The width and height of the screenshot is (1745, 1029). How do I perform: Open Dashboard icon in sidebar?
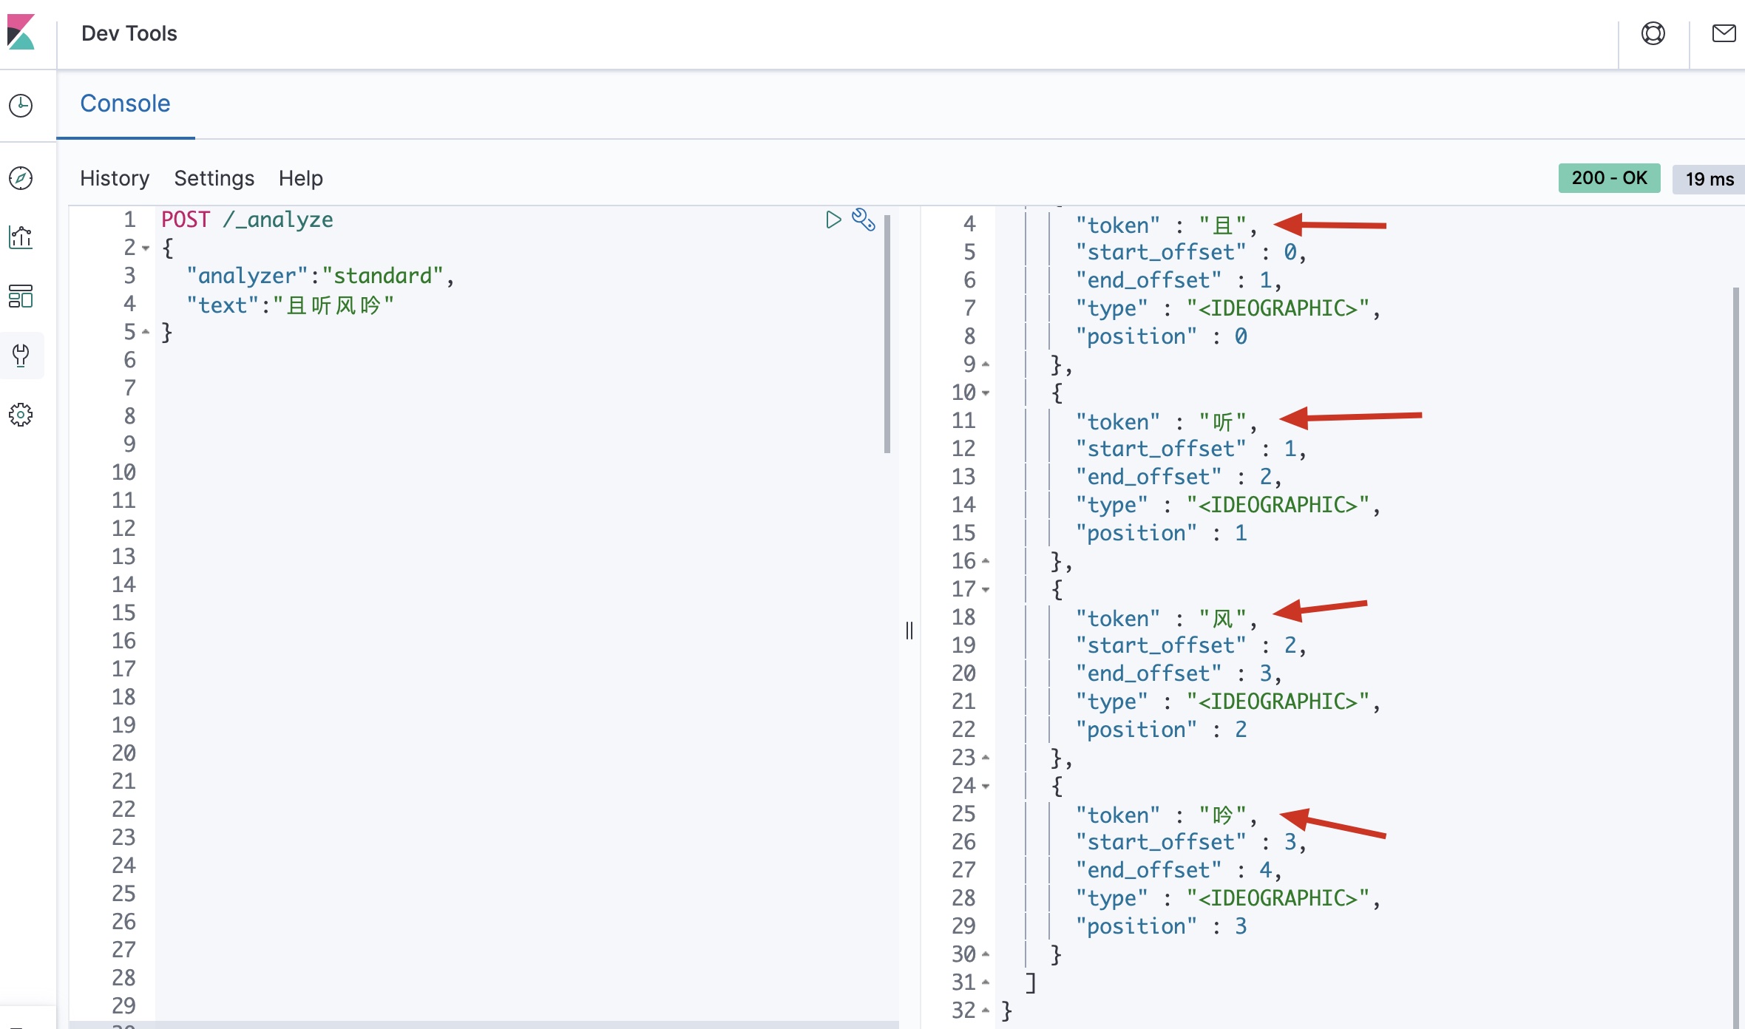coord(21,296)
